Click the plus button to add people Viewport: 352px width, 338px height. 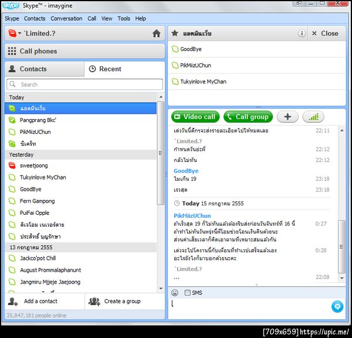click(287, 117)
